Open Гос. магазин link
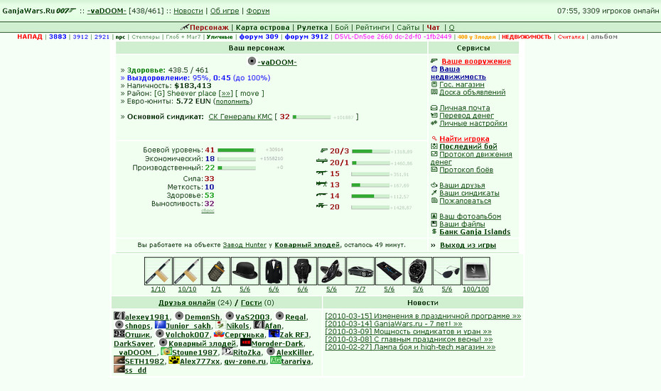This screenshot has width=661, height=391. pyautogui.click(x=461, y=84)
